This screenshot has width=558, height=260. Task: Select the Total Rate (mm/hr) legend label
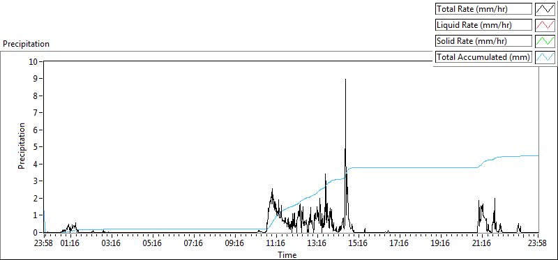click(x=484, y=9)
